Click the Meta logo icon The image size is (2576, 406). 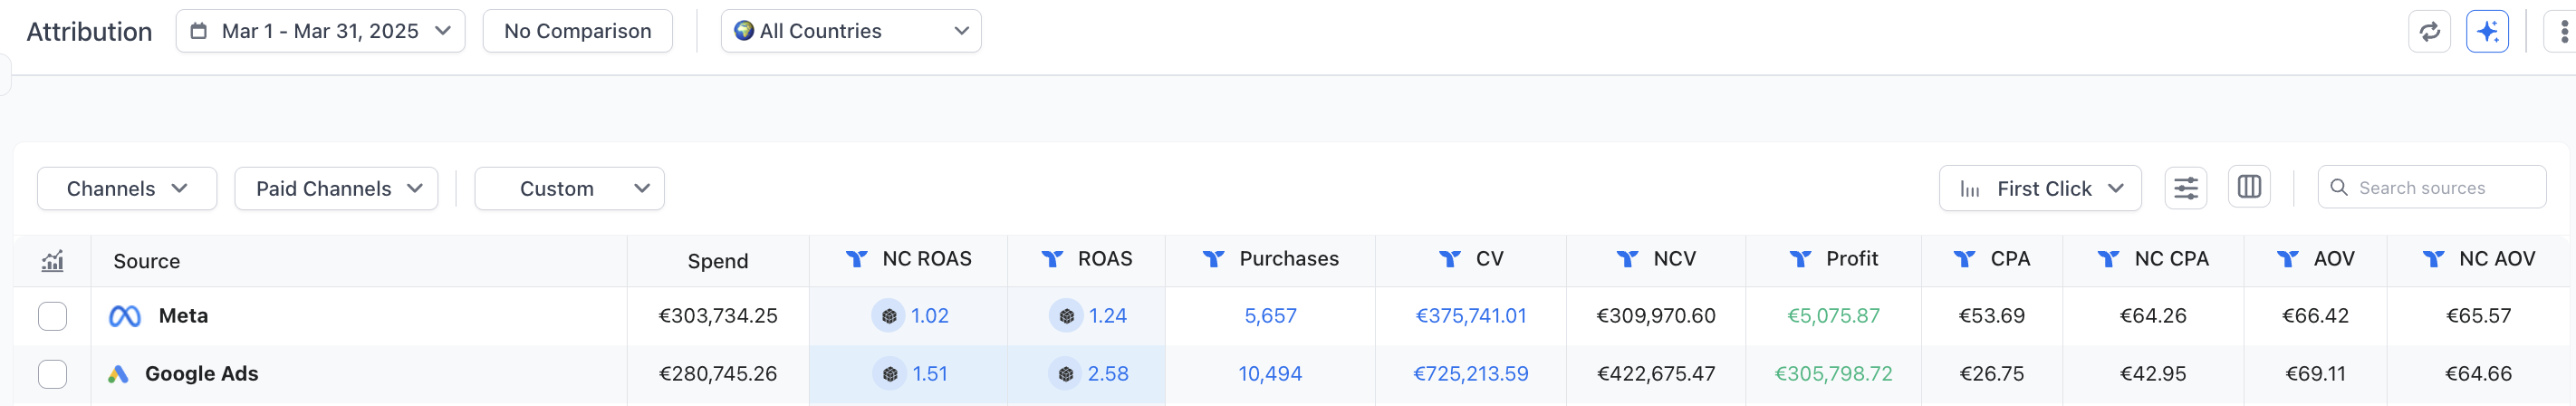click(x=124, y=316)
